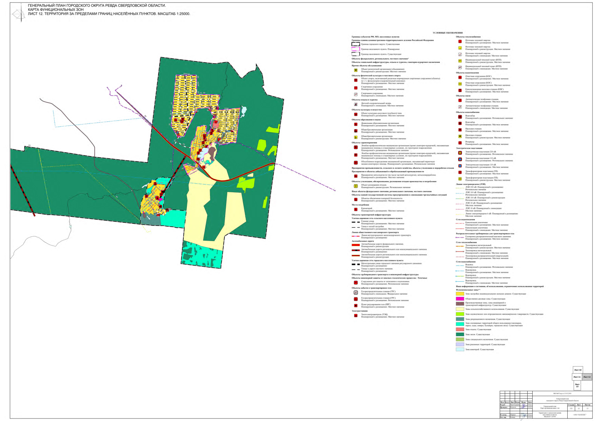
Task: Click 'Функциональные зоны' legend heading
Action: pyautogui.click(x=467, y=290)
